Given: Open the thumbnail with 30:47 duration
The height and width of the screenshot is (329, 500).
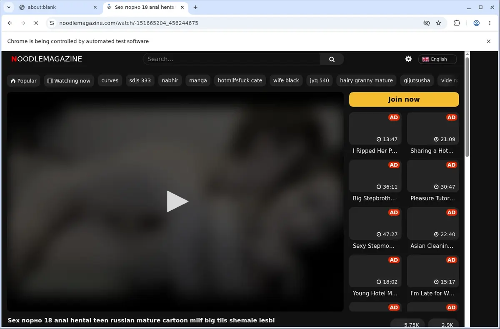Looking at the screenshot, I should click(x=433, y=176).
